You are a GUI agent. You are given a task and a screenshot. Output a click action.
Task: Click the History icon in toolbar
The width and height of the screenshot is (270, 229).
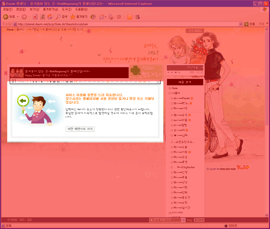(93, 17)
